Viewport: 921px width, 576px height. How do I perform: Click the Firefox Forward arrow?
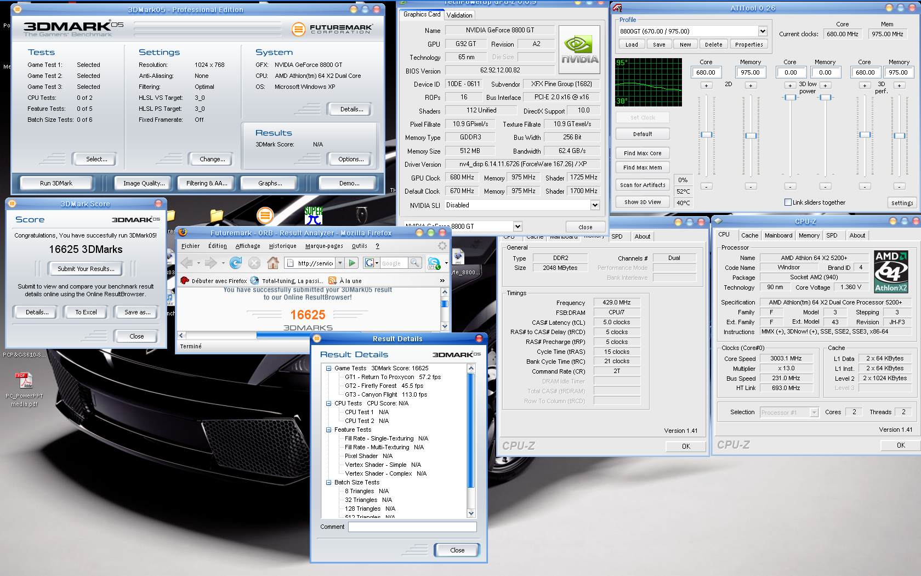[x=211, y=263]
